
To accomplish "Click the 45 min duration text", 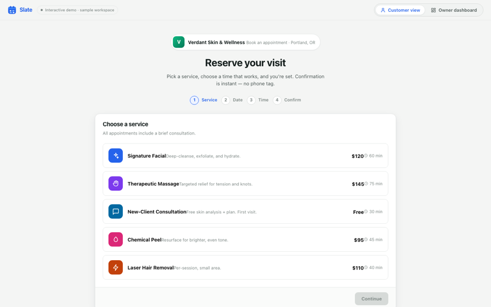I will click(376, 239).
